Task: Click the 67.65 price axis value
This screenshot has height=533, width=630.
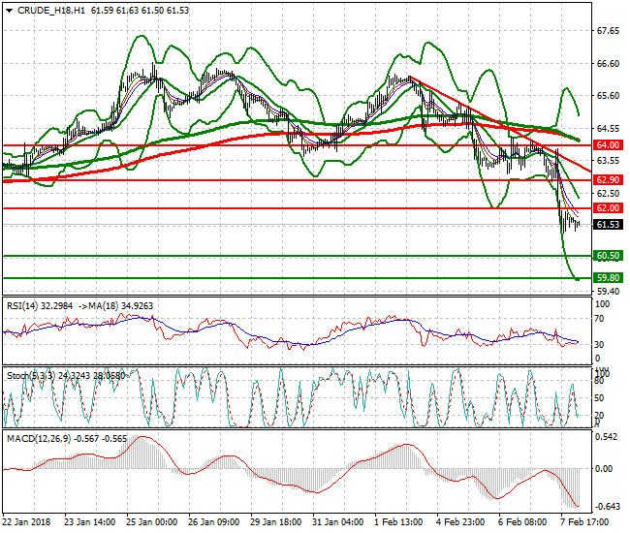Action: pos(608,31)
